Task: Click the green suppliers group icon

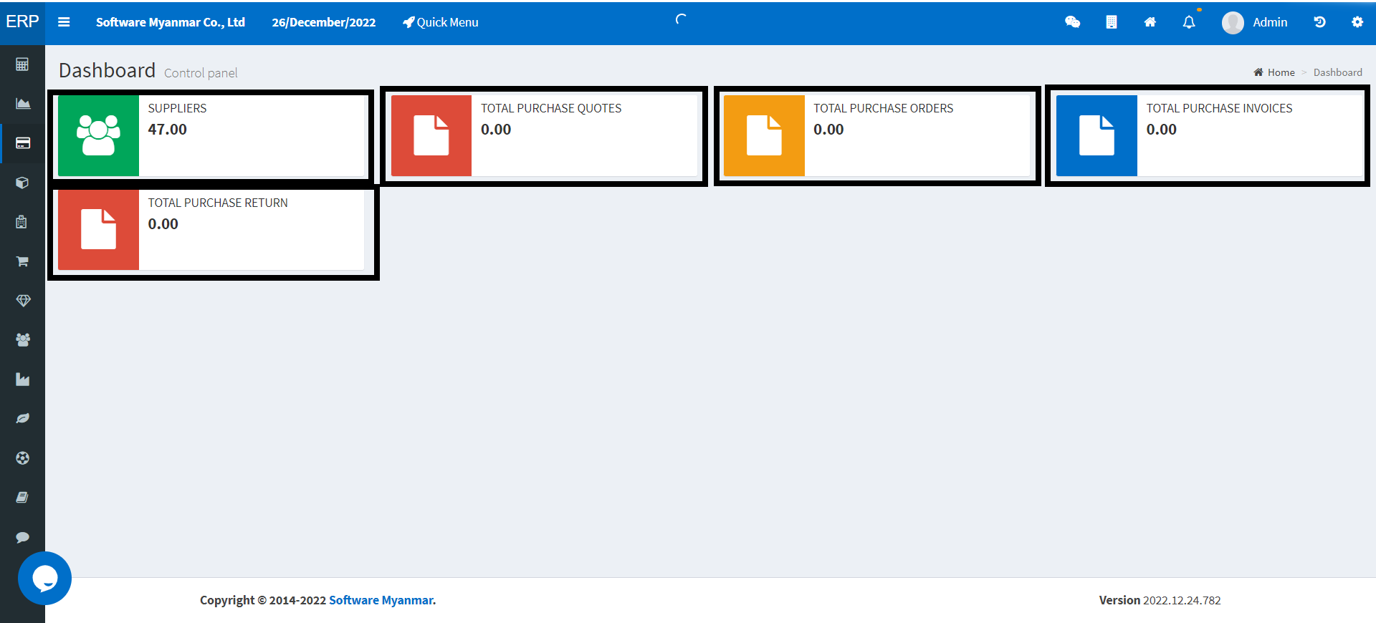Action: [98, 135]
